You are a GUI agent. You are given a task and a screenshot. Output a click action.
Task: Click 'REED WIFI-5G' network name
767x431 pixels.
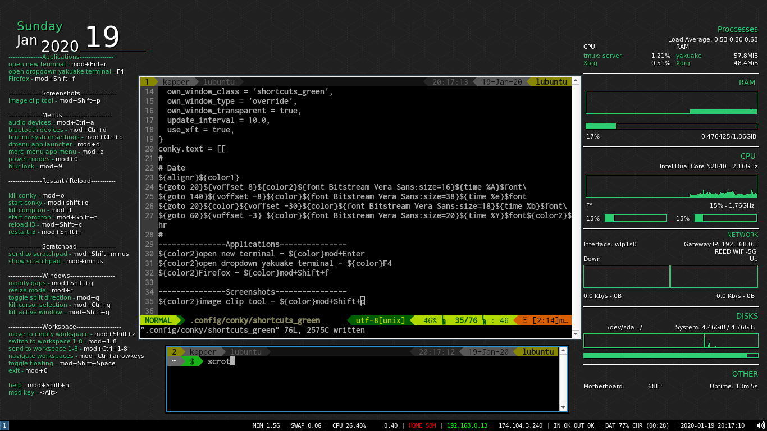(x=734, y=251)
